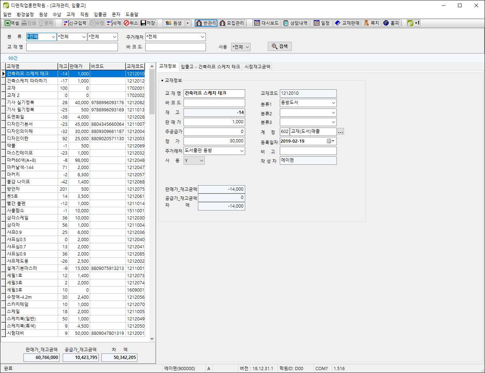Click the 교재명 search input field

coord(72,47)
